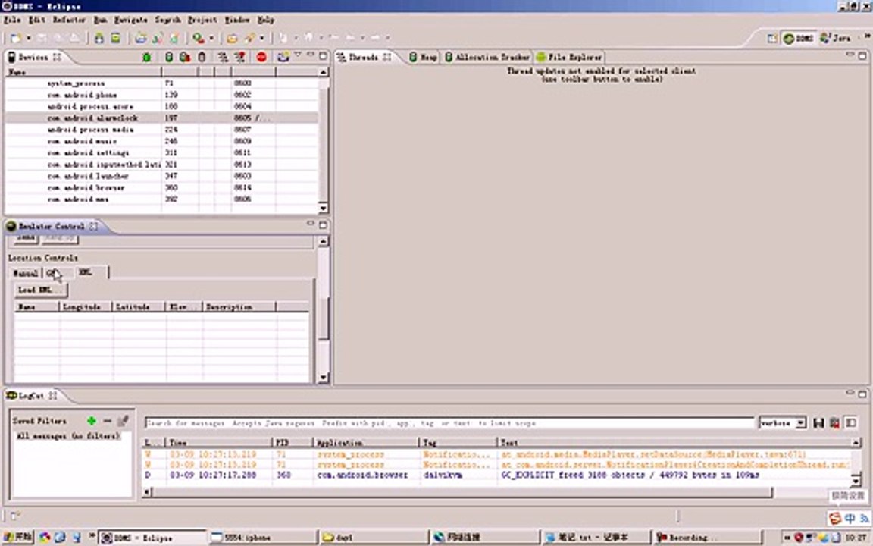Click the Application column header in LogCat

coord(366,442)
